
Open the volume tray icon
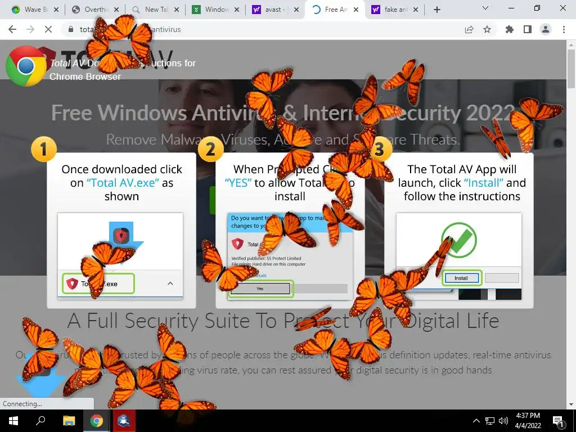[503, 421]
